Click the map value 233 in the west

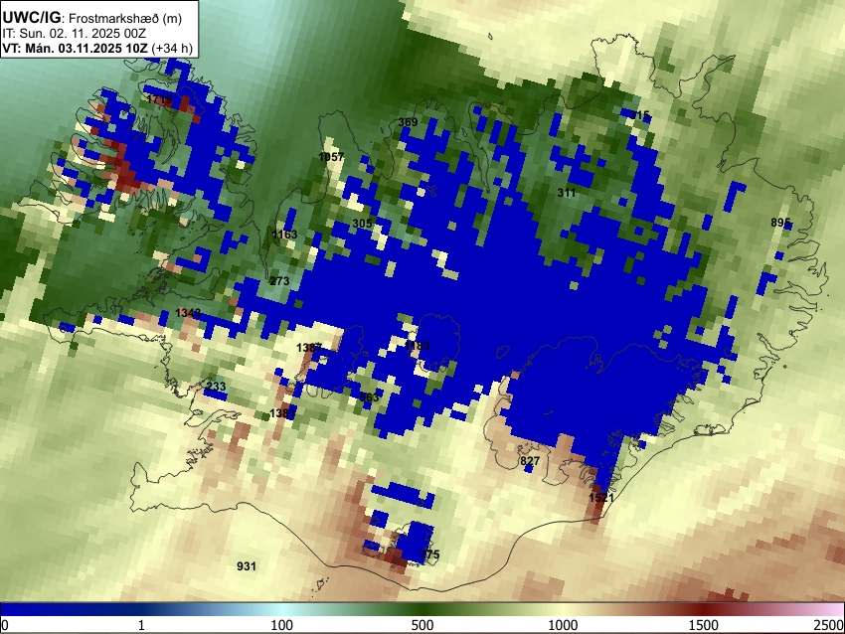216,387
